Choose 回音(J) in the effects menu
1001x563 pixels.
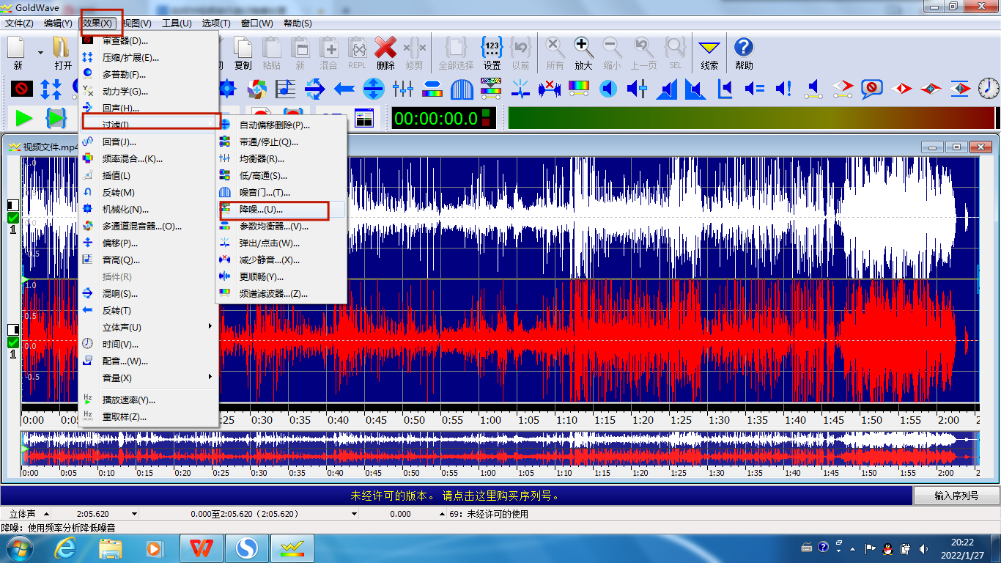(149, 141)
